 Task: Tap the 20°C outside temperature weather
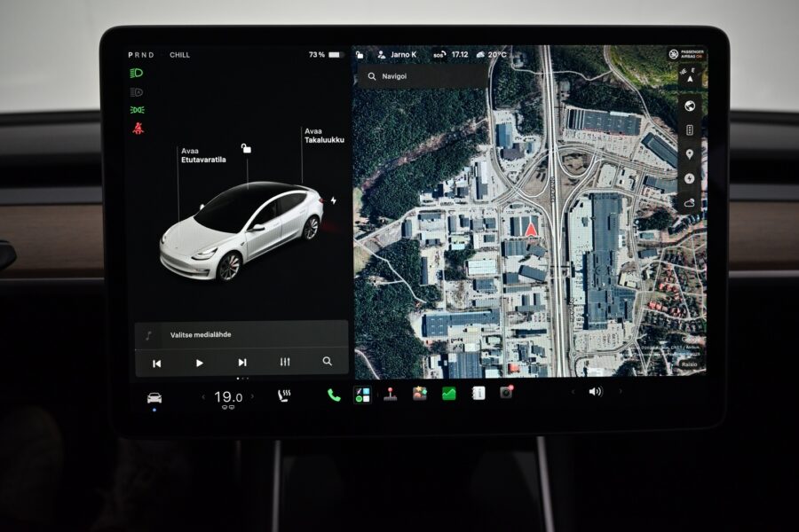tap(492, 54)
